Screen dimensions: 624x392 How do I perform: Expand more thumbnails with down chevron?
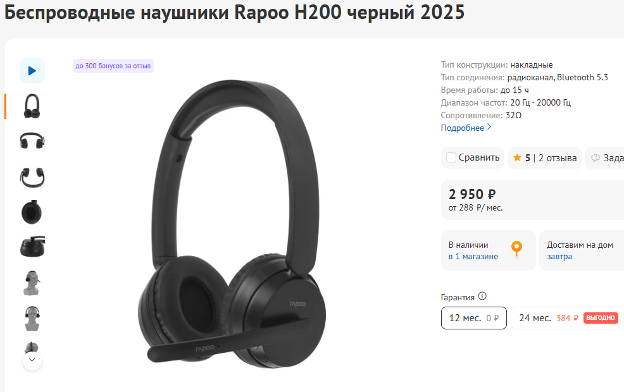click(x=32, y=360)
